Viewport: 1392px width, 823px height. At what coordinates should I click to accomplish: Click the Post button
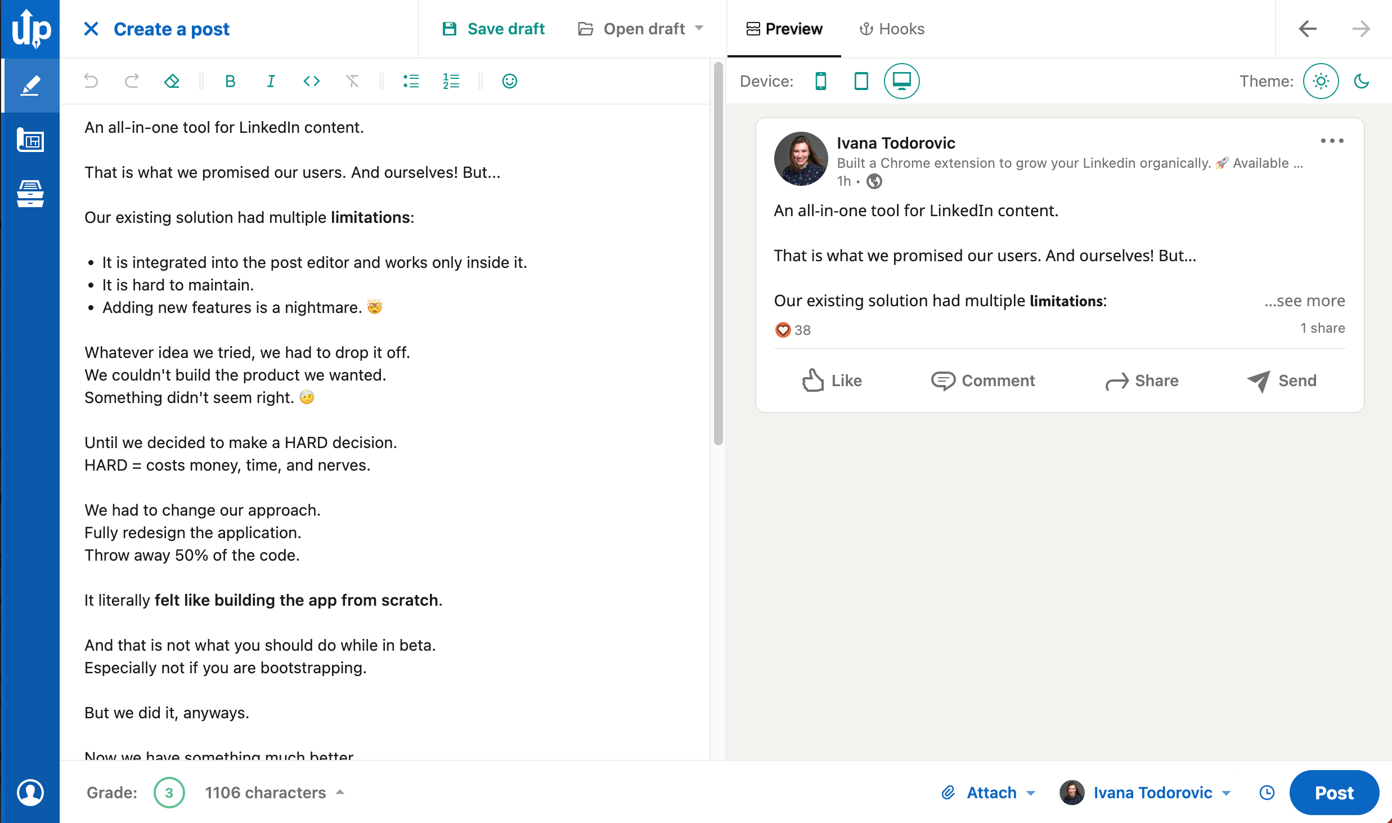(x=1334, y=793)
